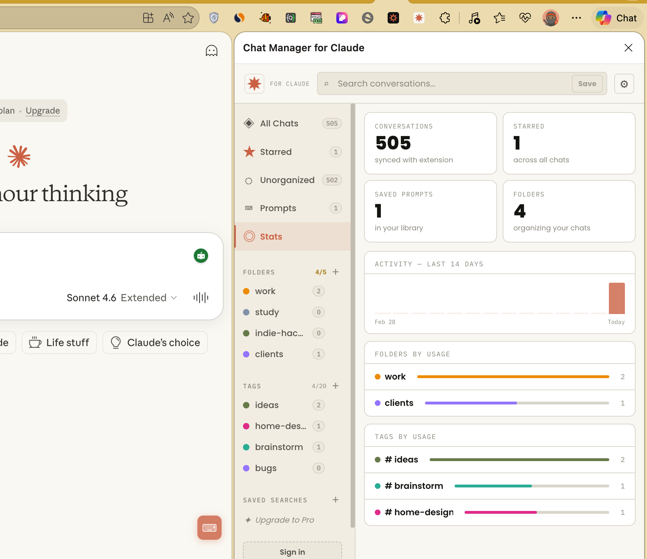
Task: Click the Folders 4 stat card
Action: pyautogui.click(x=569, y=211)
